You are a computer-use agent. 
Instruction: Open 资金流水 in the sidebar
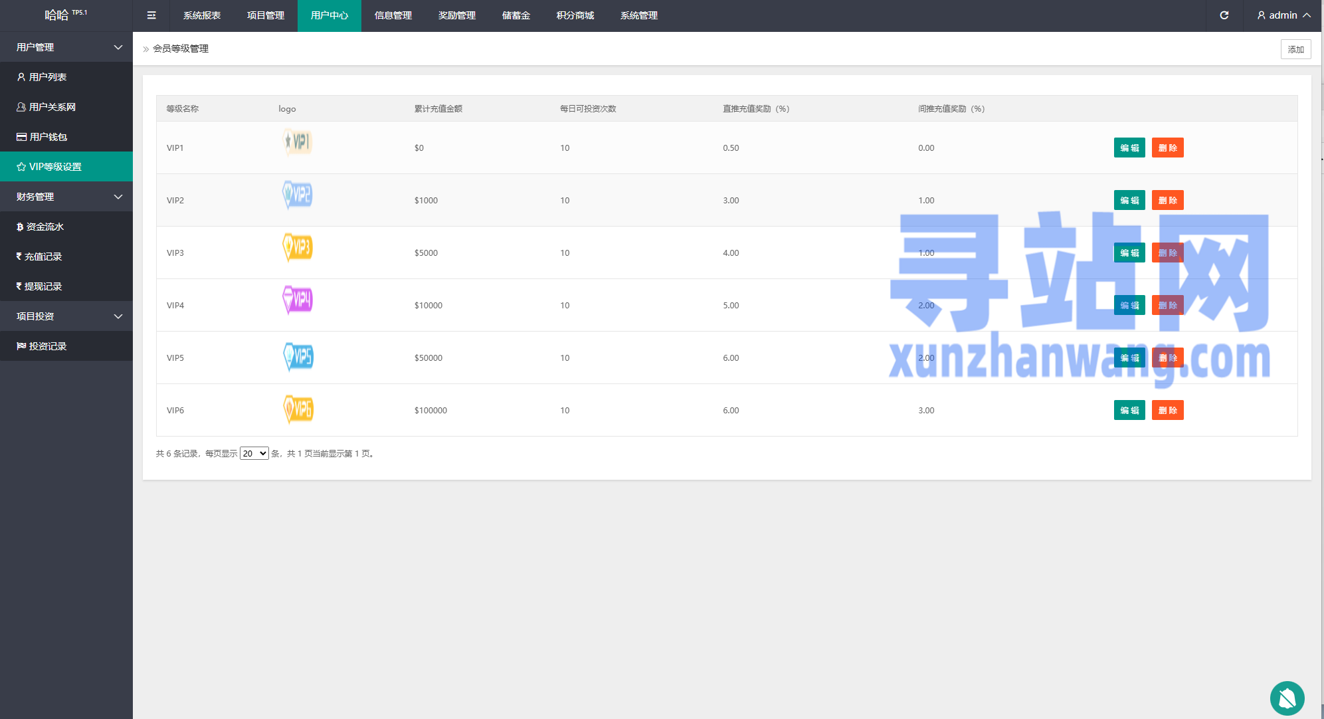[x=45, y=227]
